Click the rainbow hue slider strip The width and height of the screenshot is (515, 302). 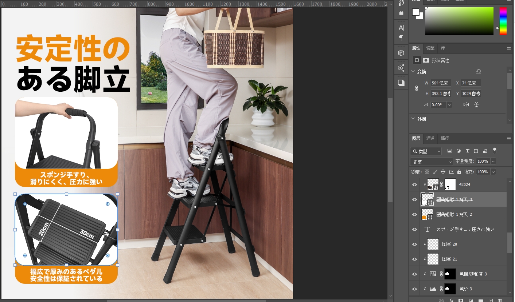coord(503,21)
